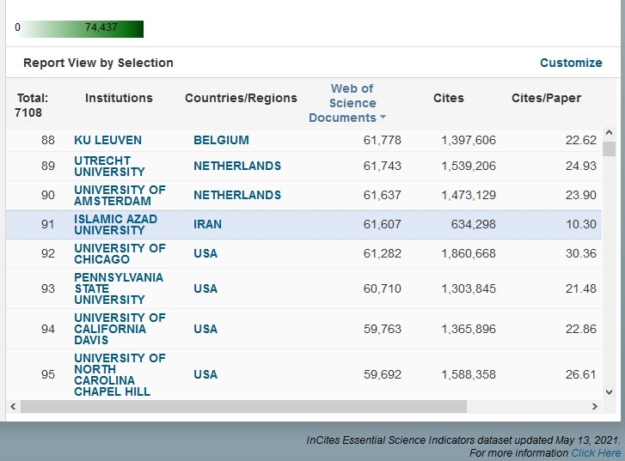The height and width of the screenshot is (461, 625).
Task: Click the green 74,437 color scale bar
Action: (80, 29)
